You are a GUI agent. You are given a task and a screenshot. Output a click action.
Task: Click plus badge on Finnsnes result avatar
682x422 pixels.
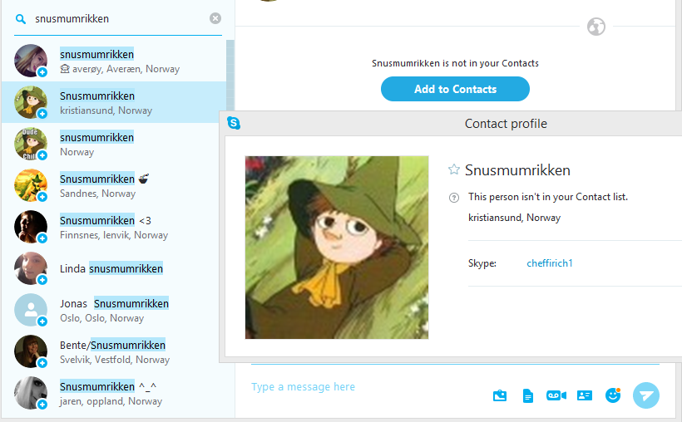42,238
